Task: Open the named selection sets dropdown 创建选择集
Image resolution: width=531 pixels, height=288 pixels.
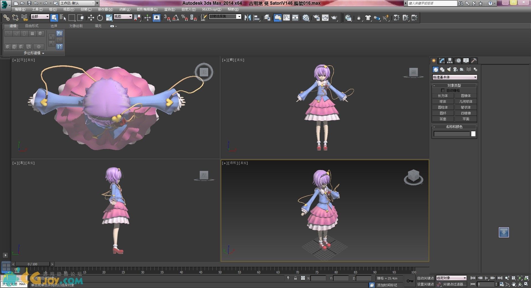Action: pos(225,17)
